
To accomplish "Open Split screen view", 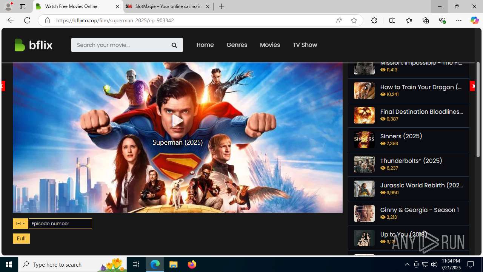I will click(392, 20).
